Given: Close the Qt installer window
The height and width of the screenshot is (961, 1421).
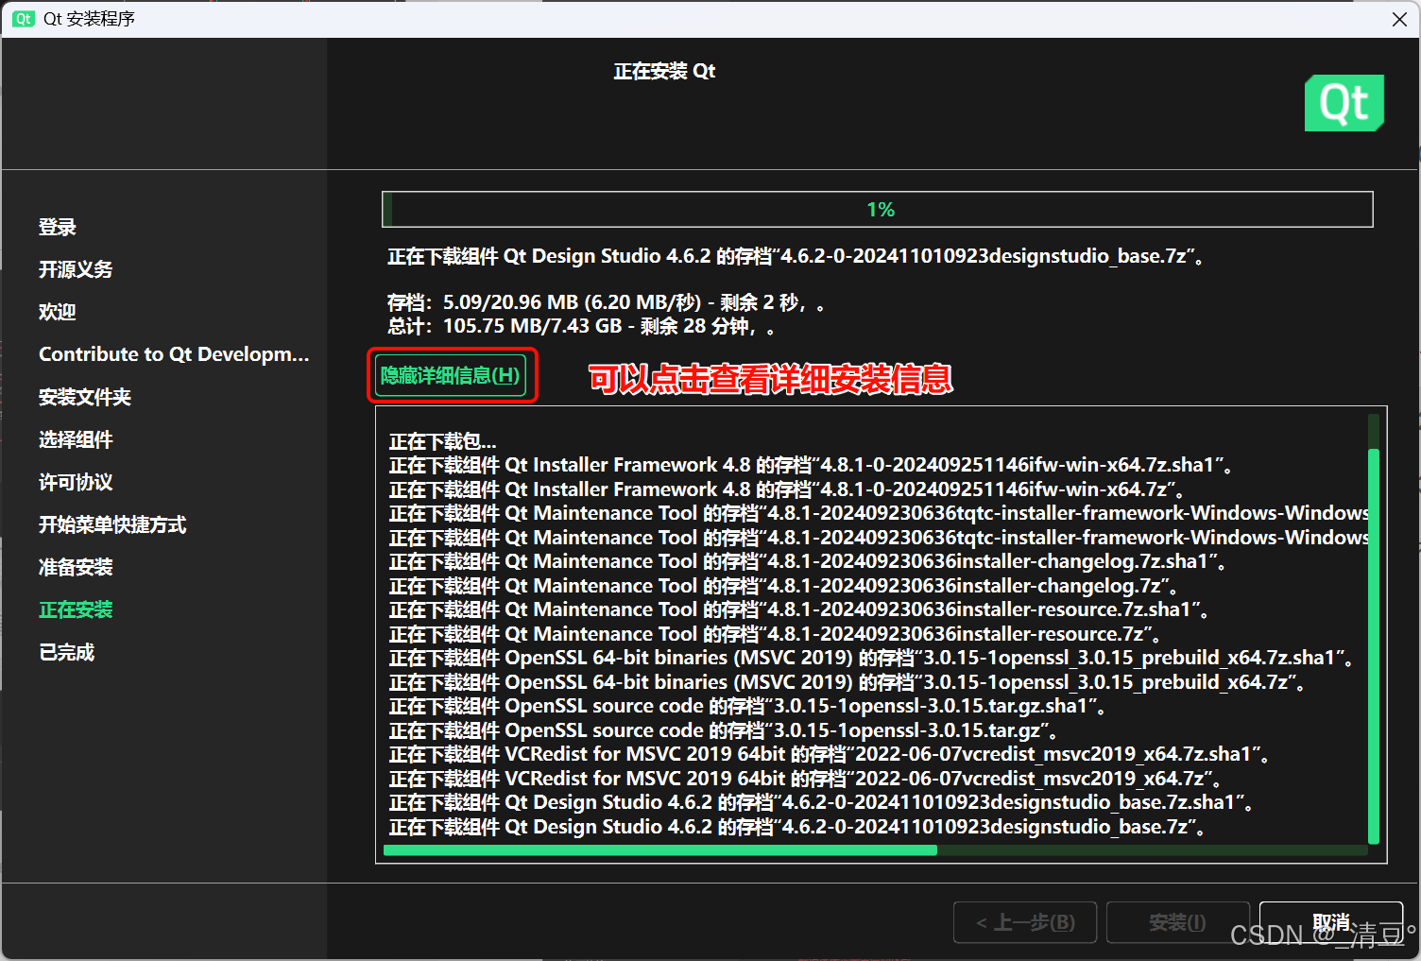Looking at the screenshot, I should tap(1399, 19).
